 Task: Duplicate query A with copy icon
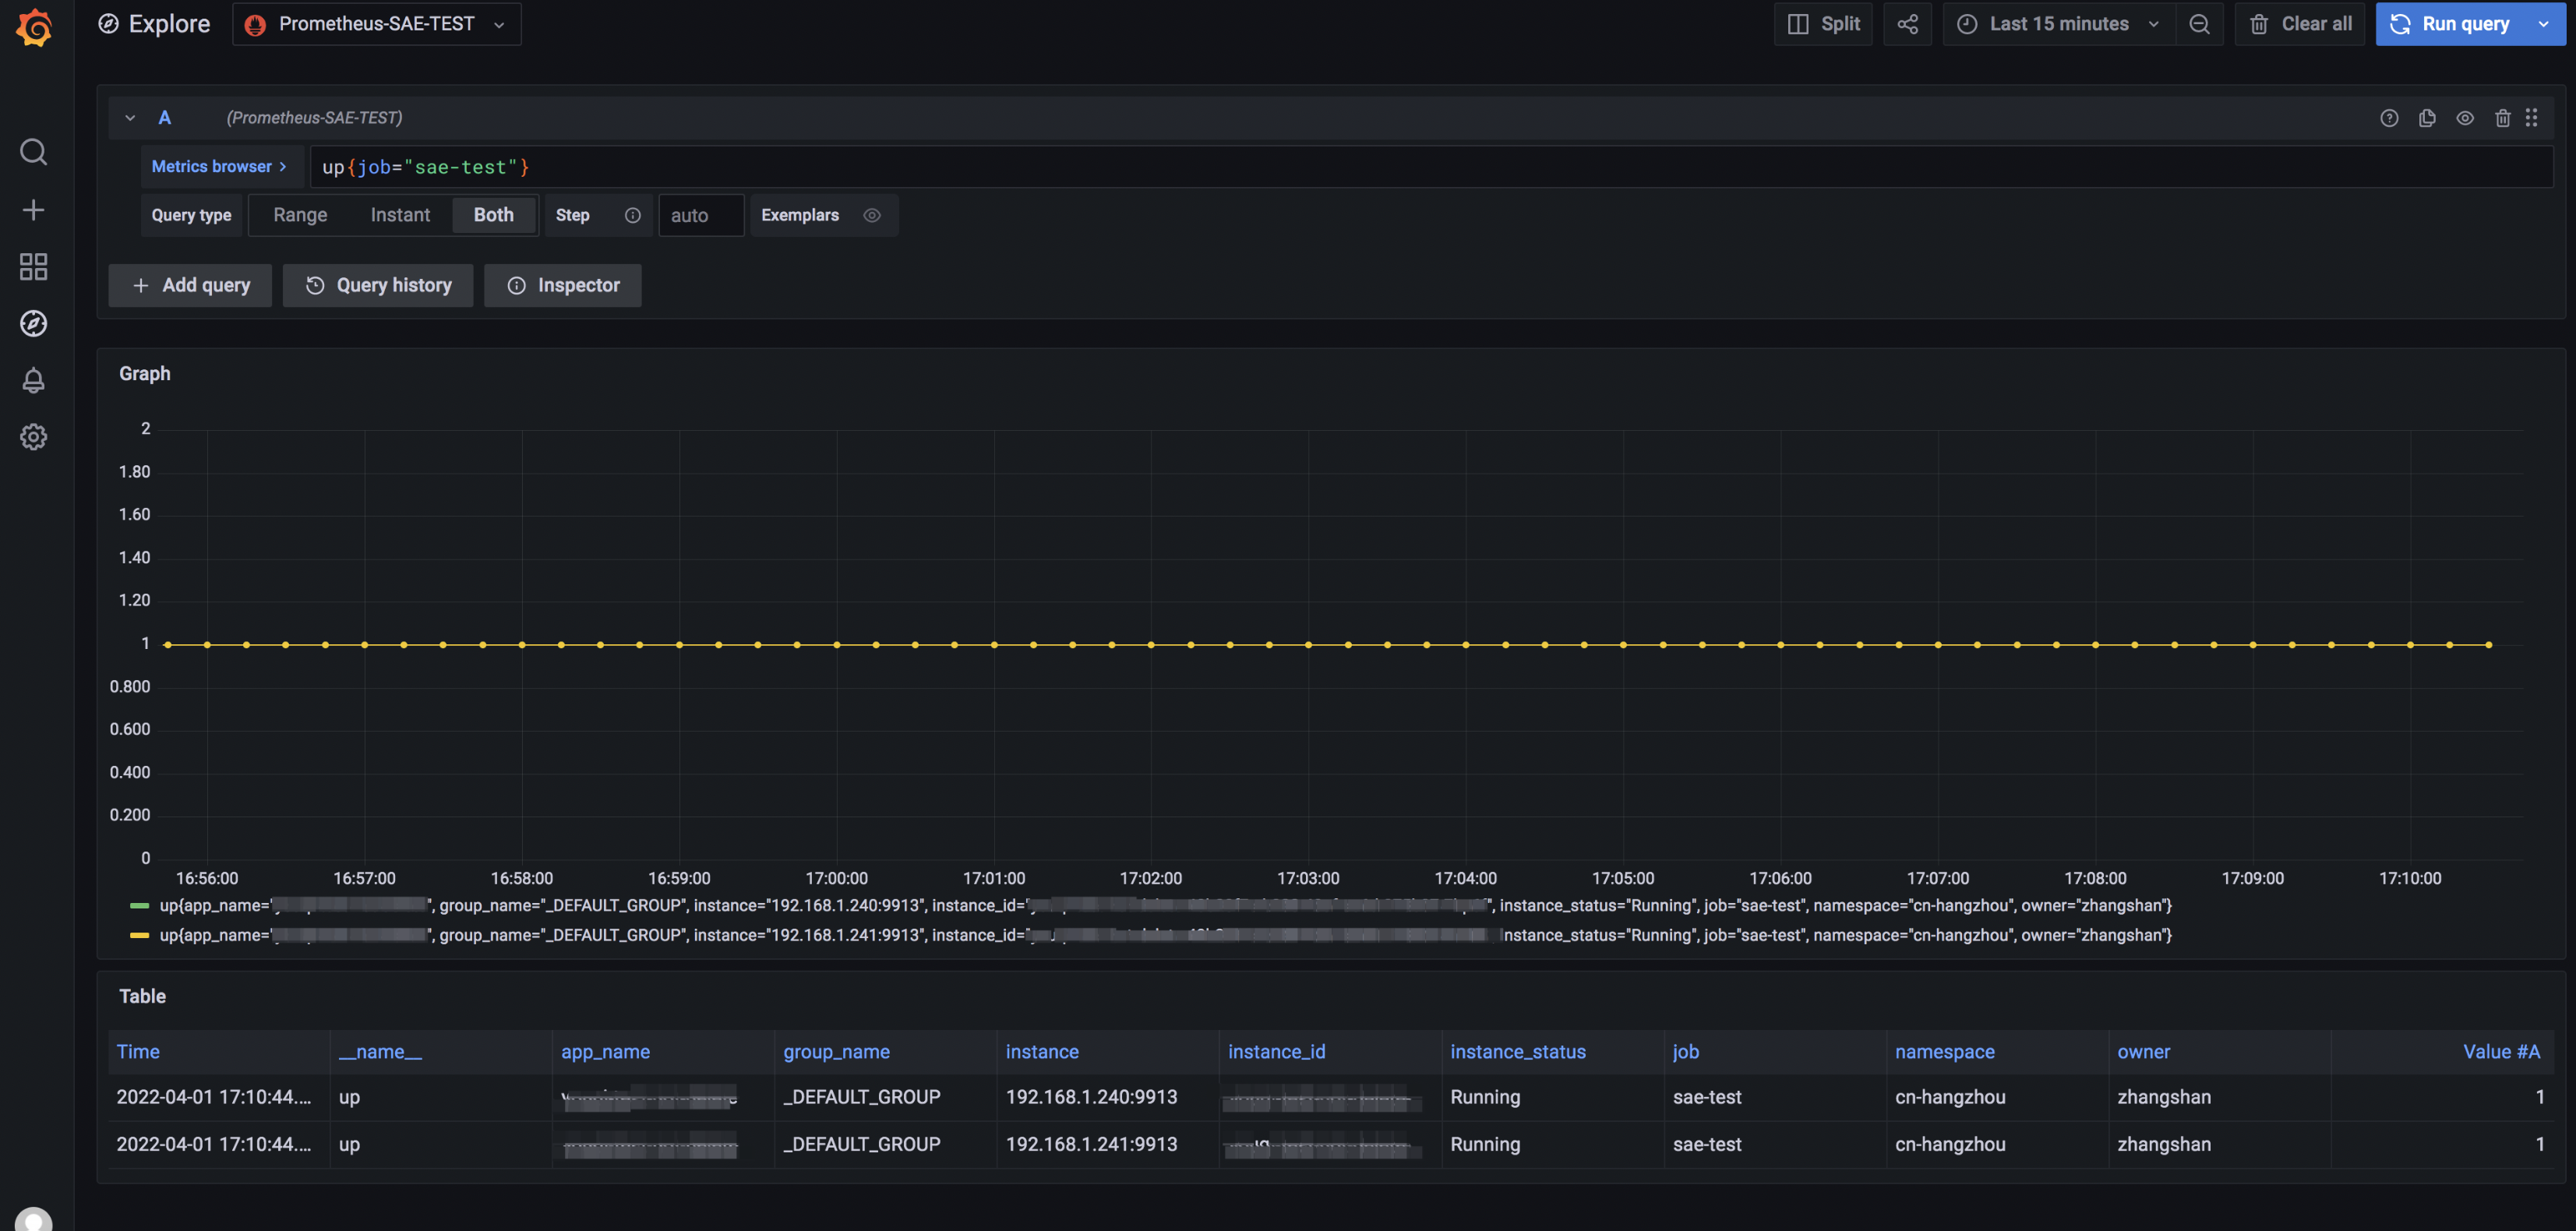(2427, 118)
